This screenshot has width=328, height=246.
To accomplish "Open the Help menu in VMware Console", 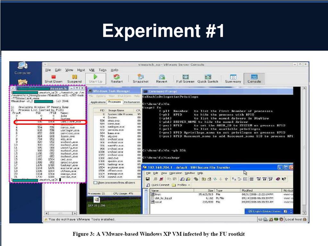I will click(x=114, y=70).
